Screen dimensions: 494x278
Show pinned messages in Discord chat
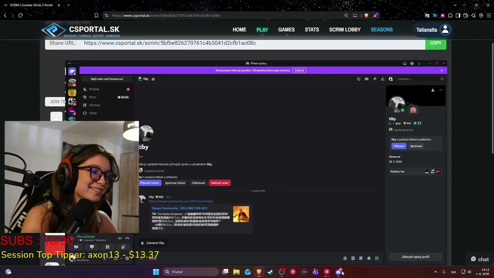[374, 79]
